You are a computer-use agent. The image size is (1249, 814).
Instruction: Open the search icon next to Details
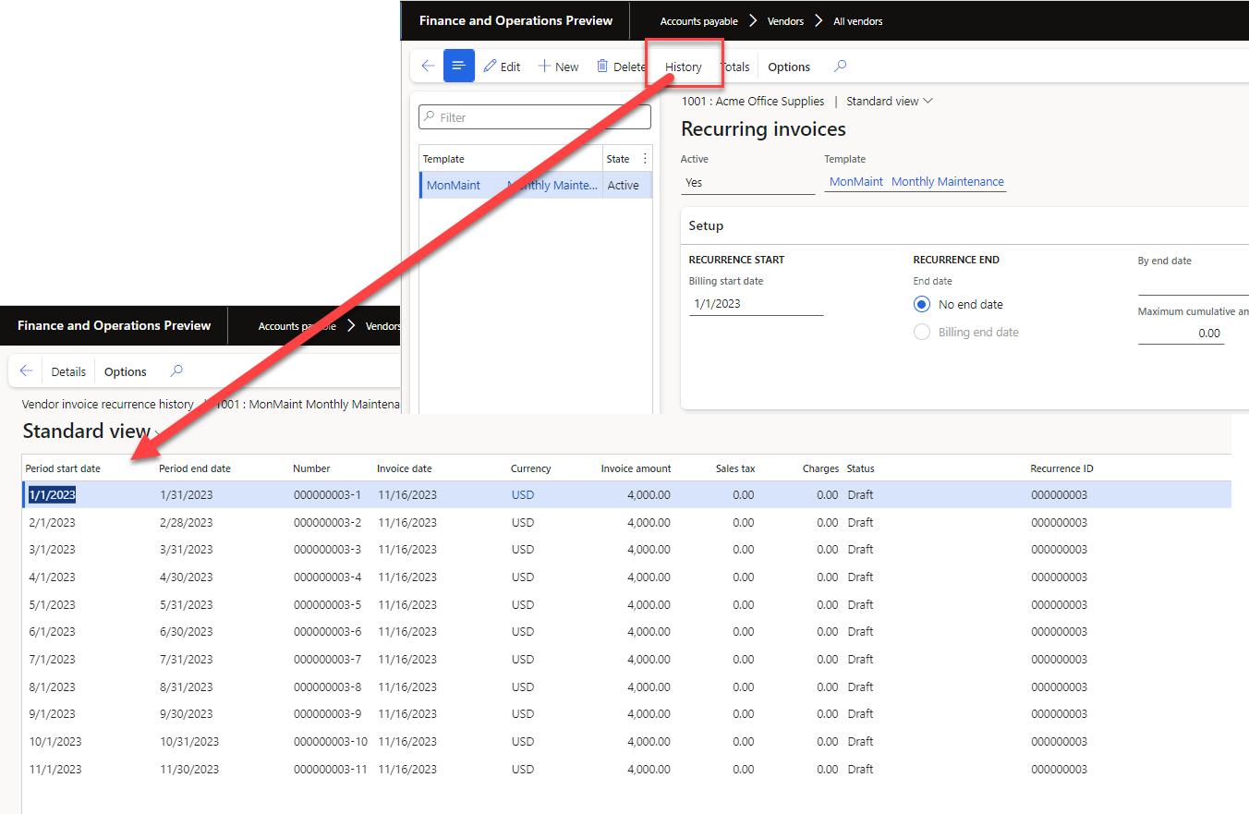point(176,371)
